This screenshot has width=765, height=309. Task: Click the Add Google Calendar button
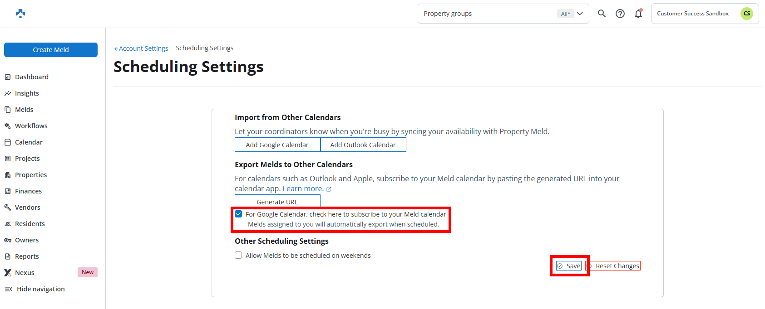pos(277,145)
